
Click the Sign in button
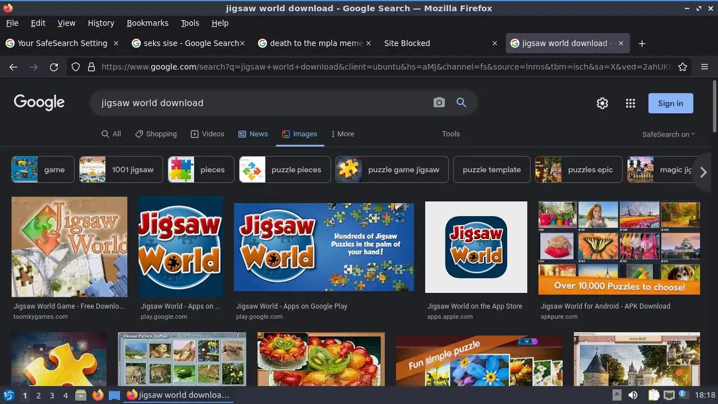[671, 103]
